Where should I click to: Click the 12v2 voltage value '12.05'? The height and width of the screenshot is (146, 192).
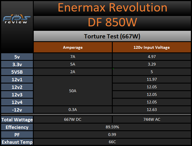click(152, 87)
